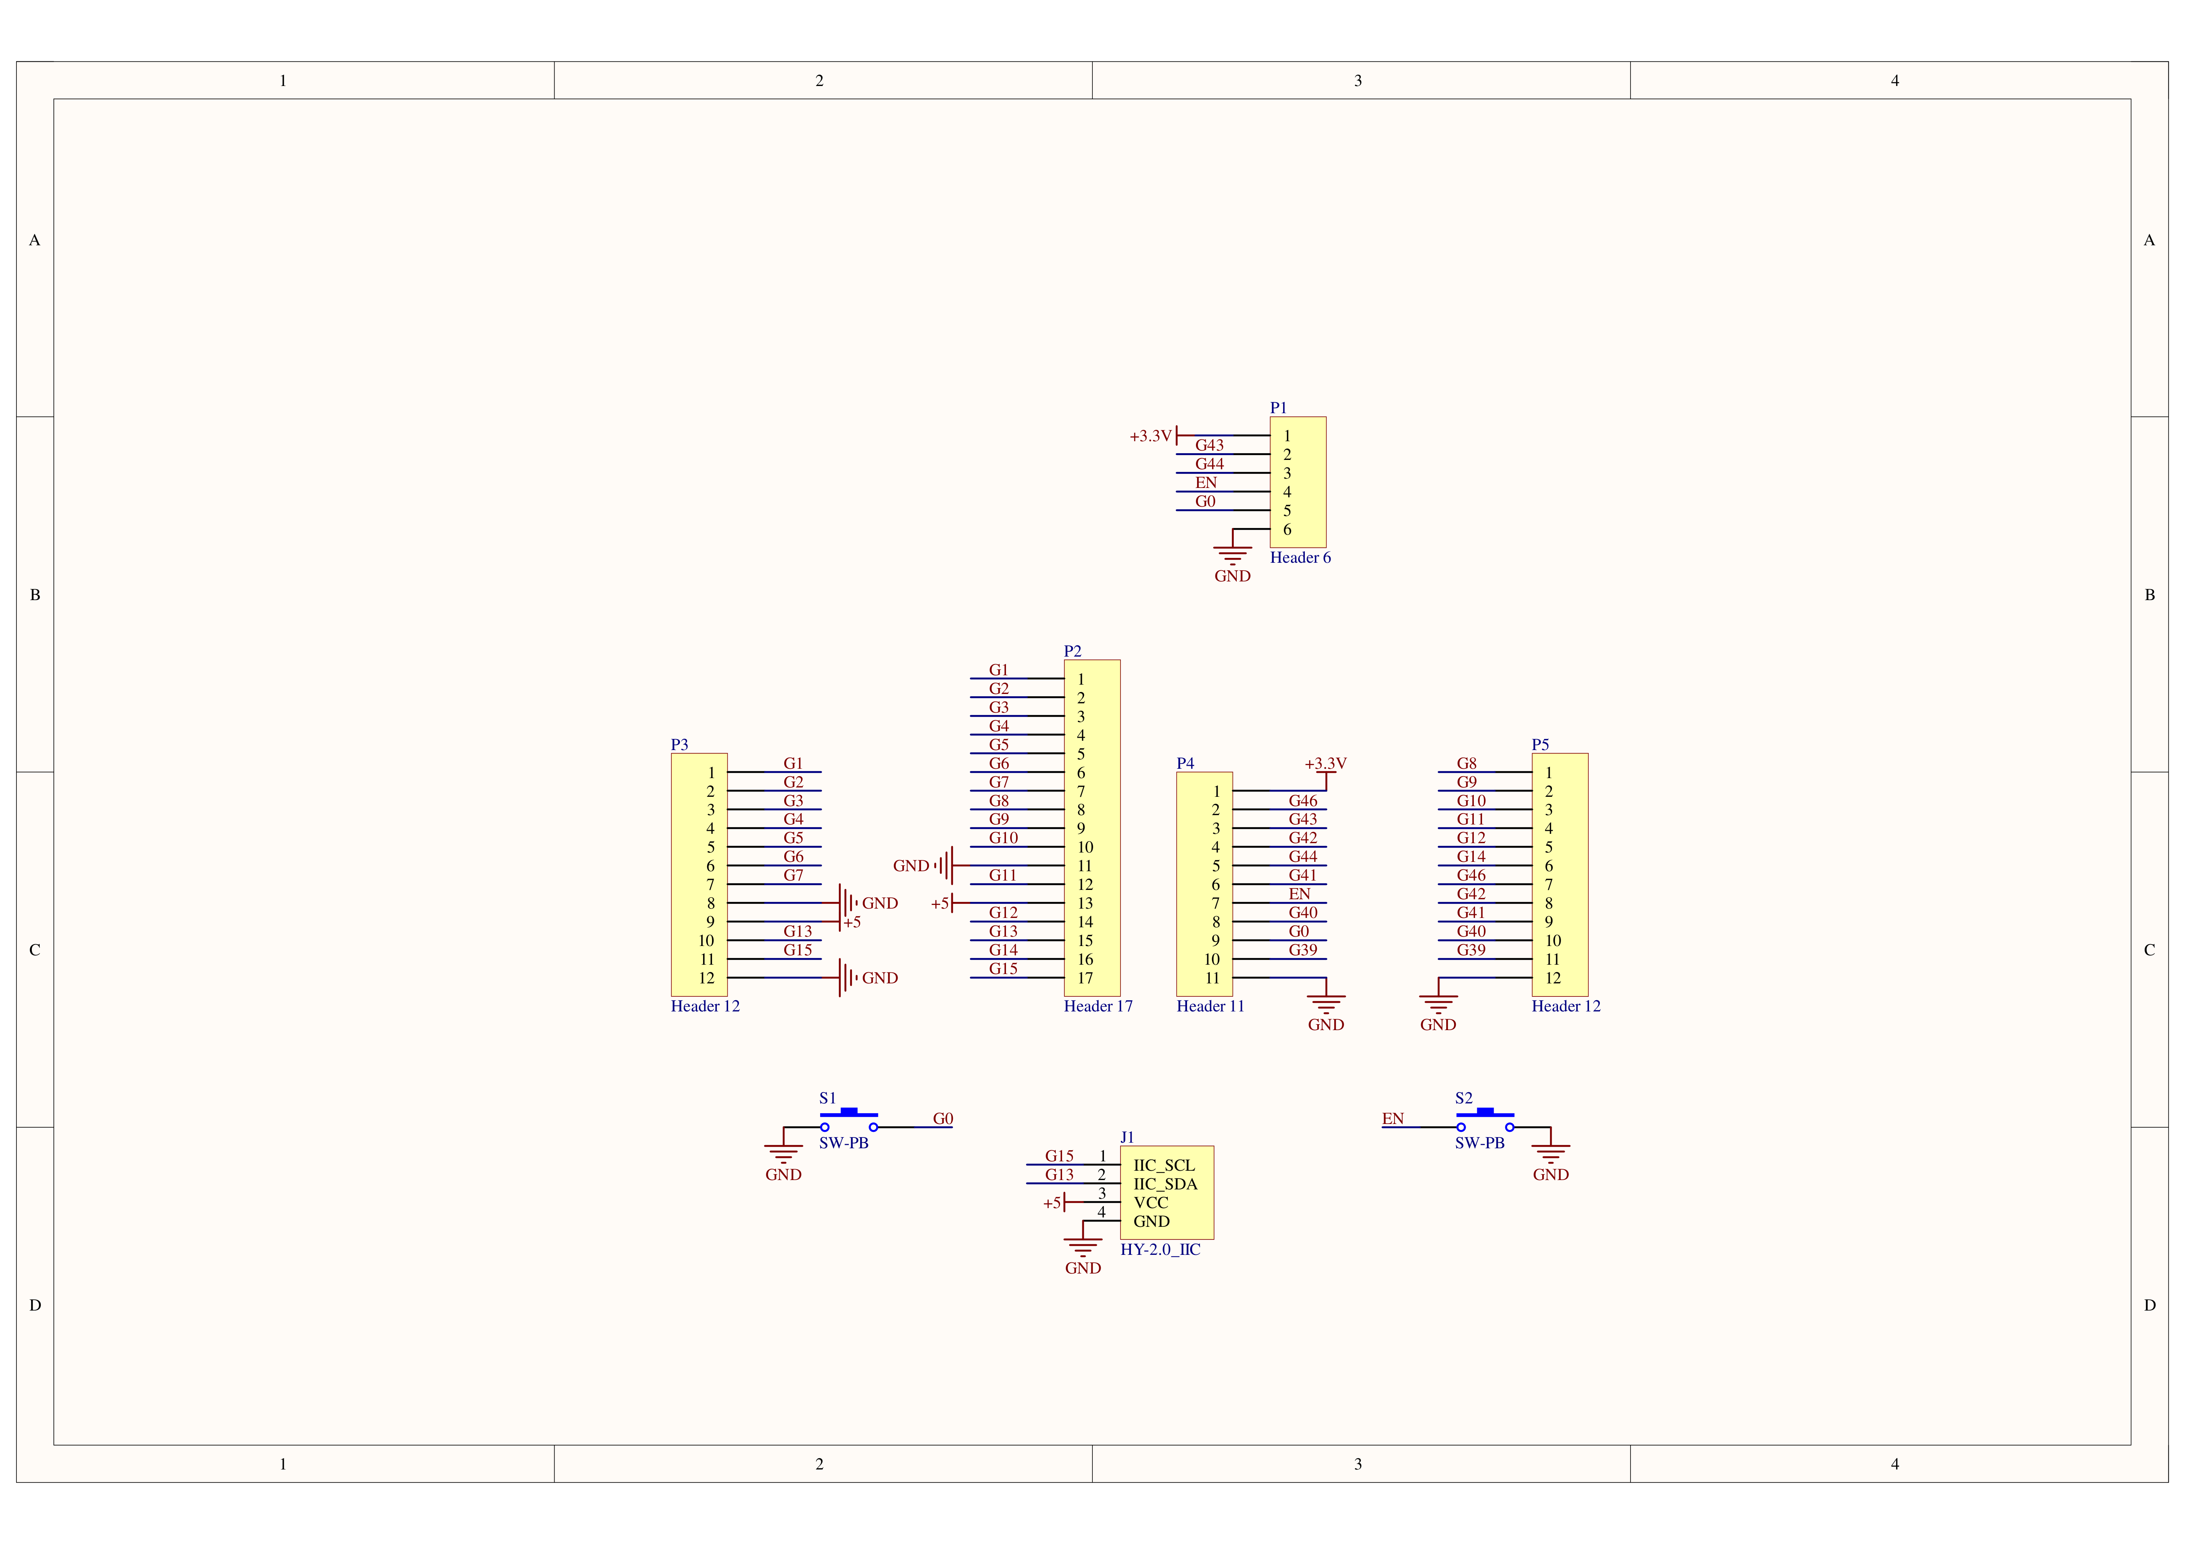Click the P3 designator label
2187x1545 pixels.
point(679,745)
